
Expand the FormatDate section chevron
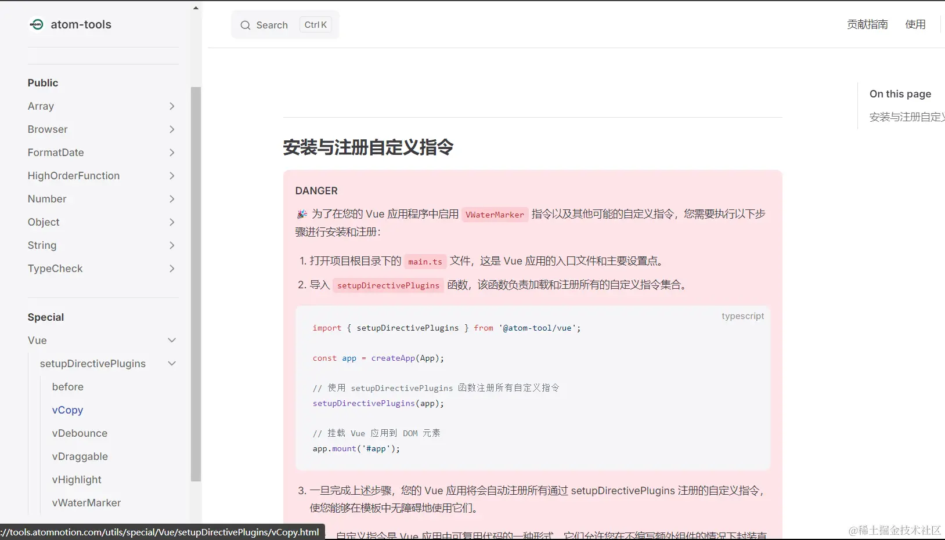[x=172, y=153]
